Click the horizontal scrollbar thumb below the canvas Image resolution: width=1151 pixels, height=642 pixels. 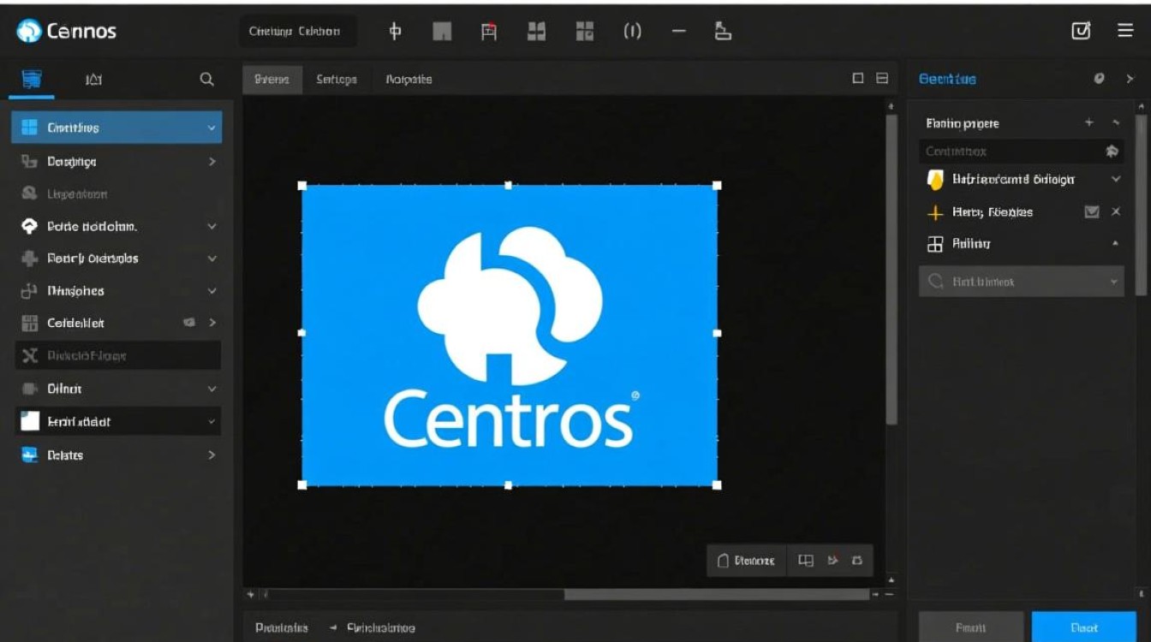coord(716,594)
